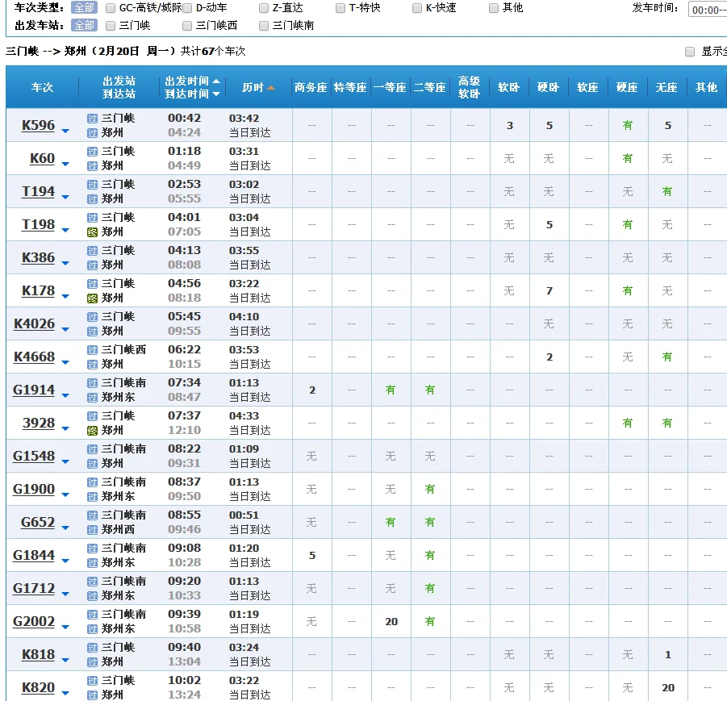Click the green station badge beside T198's 郑州
The height and width of the screenshot is (701, 727).
(x=92, y=232)
